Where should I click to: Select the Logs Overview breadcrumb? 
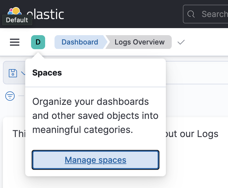pyautogui.click(x=139, y=42)
